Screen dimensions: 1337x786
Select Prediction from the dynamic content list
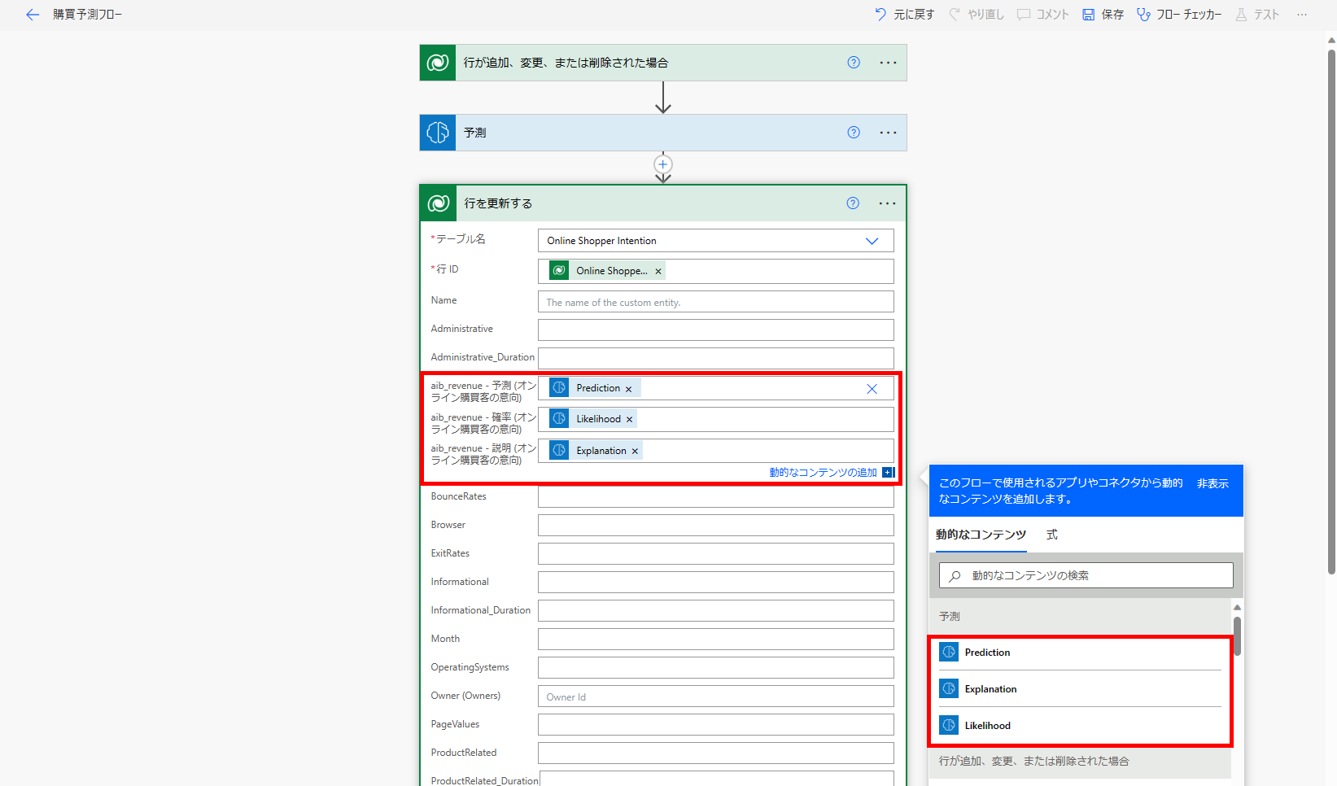tap(1080, 653)
